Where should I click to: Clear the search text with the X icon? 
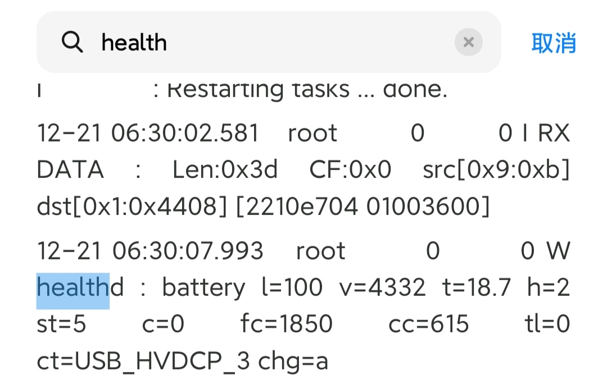tap(468, 42)
